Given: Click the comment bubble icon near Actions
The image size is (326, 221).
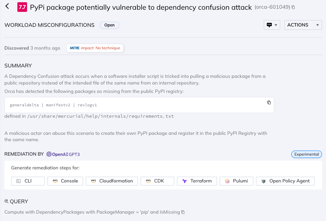Looking at the screenshot, I should click(270, 25).
